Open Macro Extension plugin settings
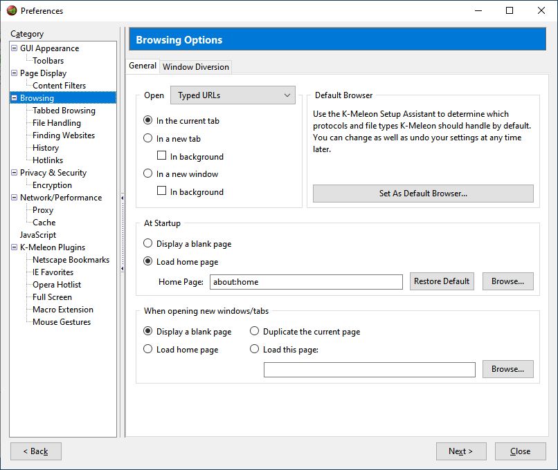 coord(63,310)
